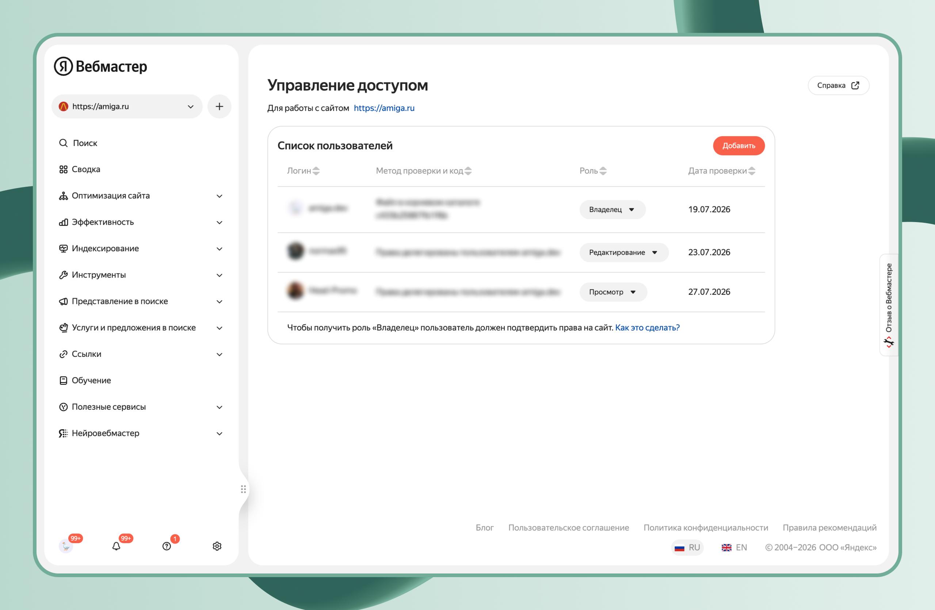The width and height of the screenshot is (935, 610).
Task: Open the Просмотр role dropdown
Action: (613, 292)
